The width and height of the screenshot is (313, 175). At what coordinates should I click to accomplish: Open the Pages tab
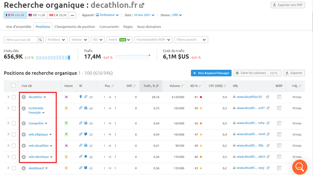click(x=128, y=27)
